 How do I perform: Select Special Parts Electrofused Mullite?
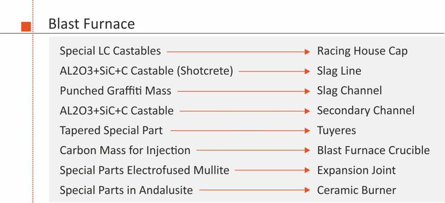click(144, 170)
